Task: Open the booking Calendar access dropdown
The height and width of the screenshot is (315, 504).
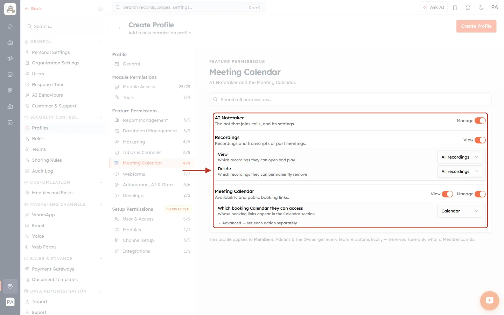Action: 460,211
